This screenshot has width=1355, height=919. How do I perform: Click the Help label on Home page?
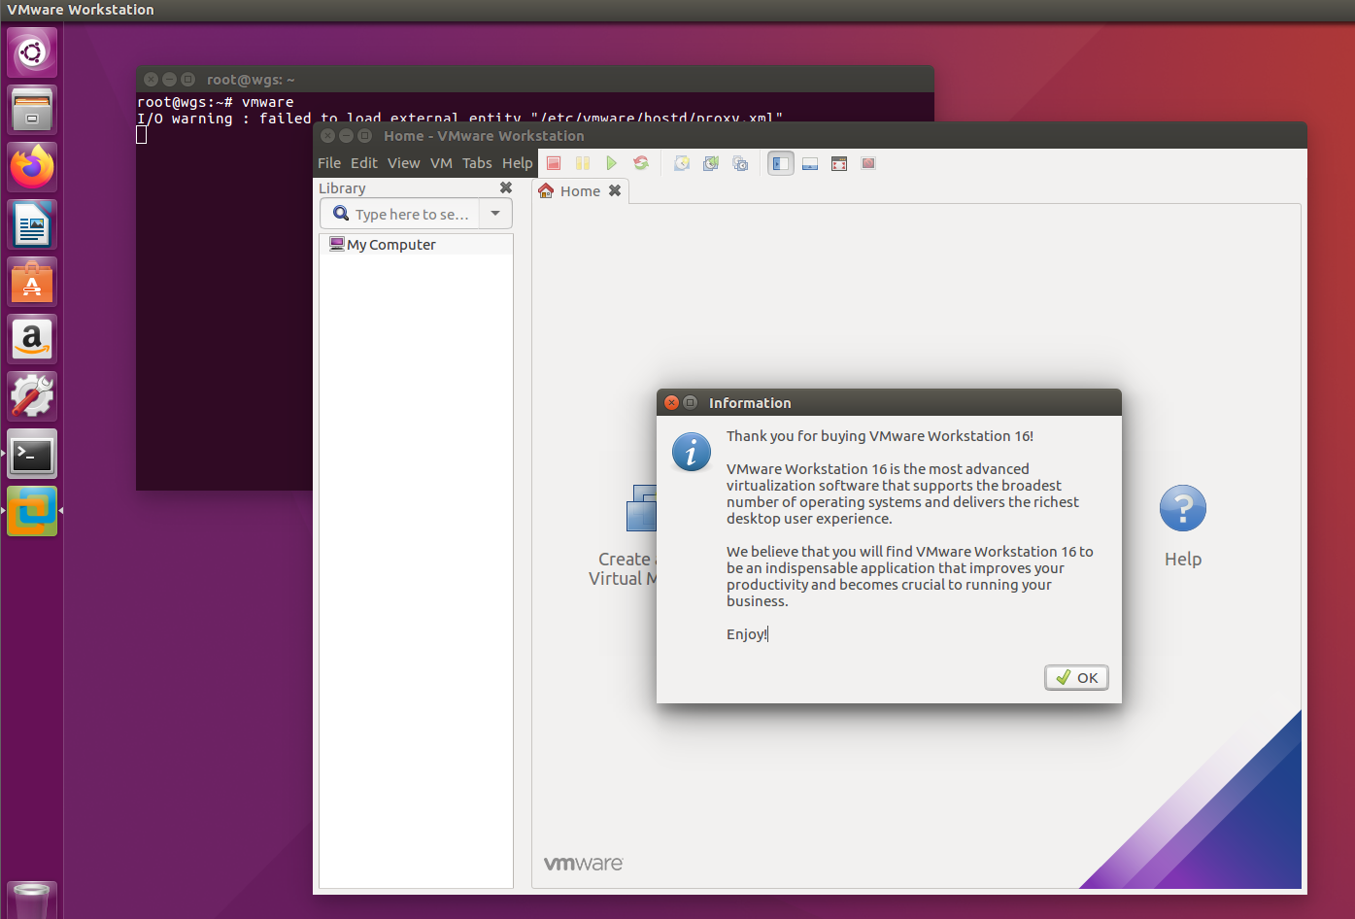[x=1183, y=560]
